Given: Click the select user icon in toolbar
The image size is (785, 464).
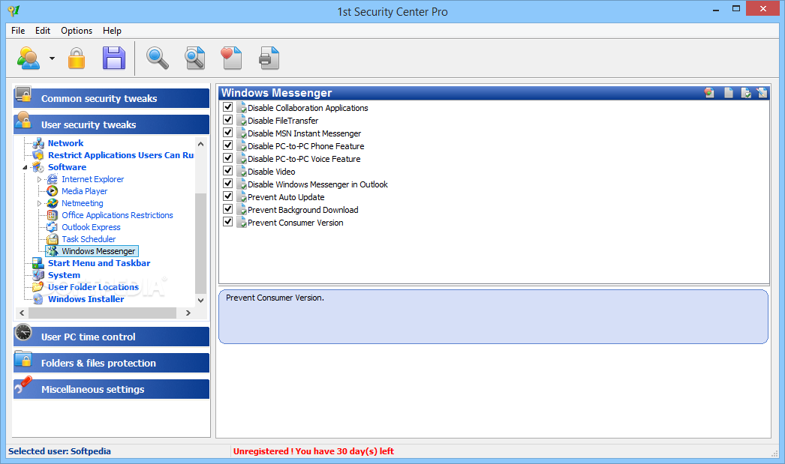Looking at the screenshot, I should pyautogui.click(x=29, y=58).
